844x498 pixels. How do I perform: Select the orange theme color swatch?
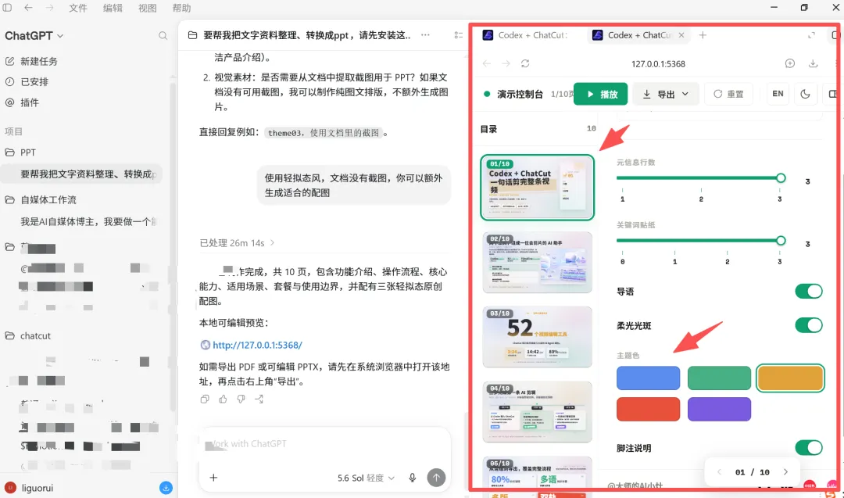790,378
